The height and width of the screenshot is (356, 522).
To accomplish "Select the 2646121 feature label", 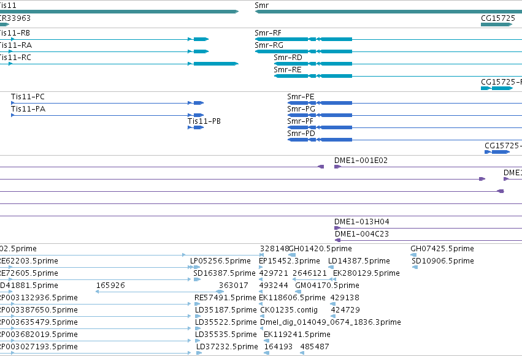I will click(x=310, y=273).
